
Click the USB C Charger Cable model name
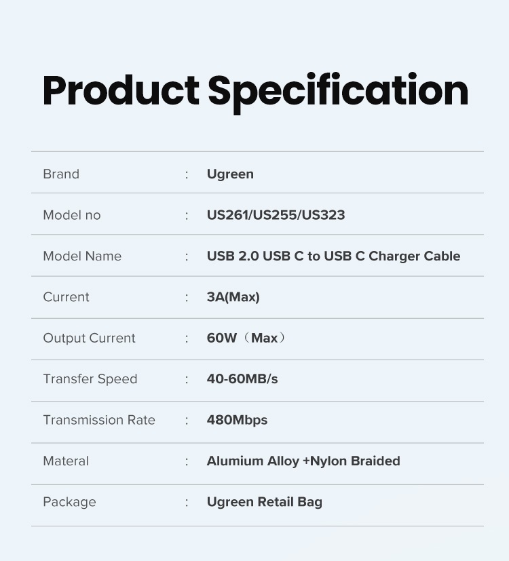pyautogui.click(x=333, y=256)
